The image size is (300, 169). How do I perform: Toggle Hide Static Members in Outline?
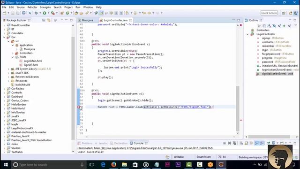coord(279,26)
